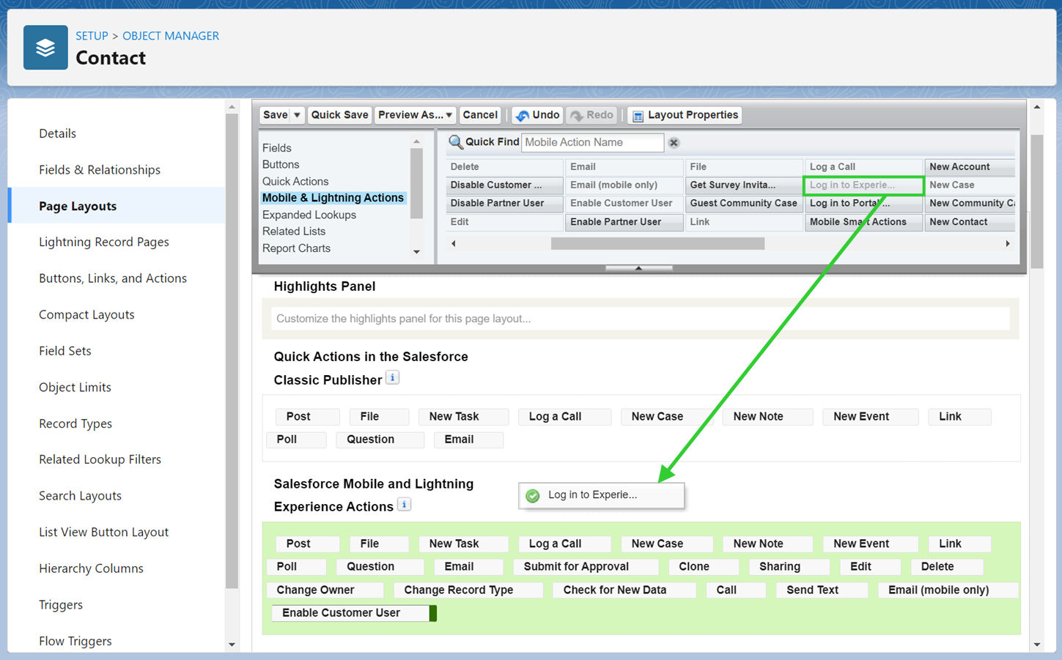Open List View Button Layout

[x=103, y=533]
